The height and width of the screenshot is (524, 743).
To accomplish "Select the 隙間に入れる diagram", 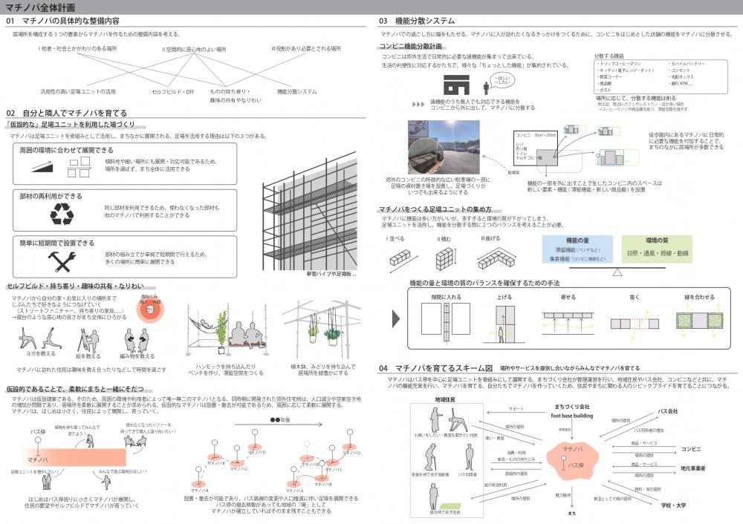I will point(445,321).
